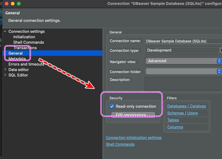Open the Schemas / Users filter link

pyautogui.click(x=182, y=113)
